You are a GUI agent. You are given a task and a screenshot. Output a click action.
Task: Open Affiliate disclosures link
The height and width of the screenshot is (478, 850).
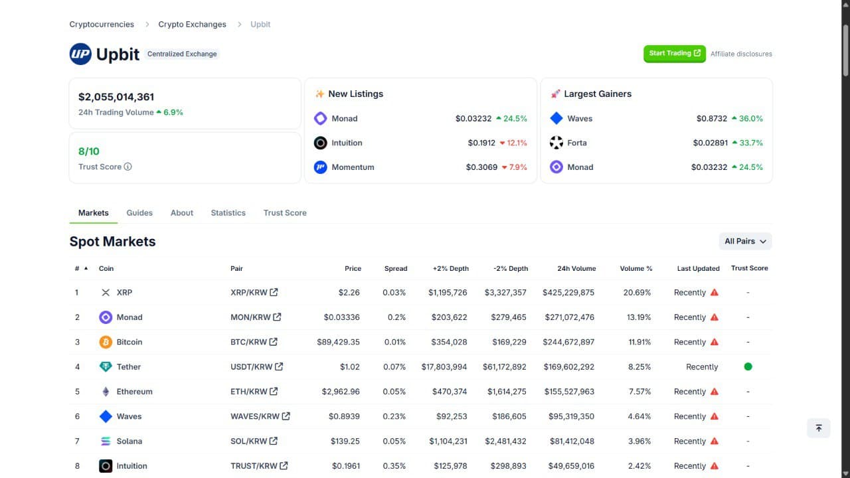pos(741,54)
